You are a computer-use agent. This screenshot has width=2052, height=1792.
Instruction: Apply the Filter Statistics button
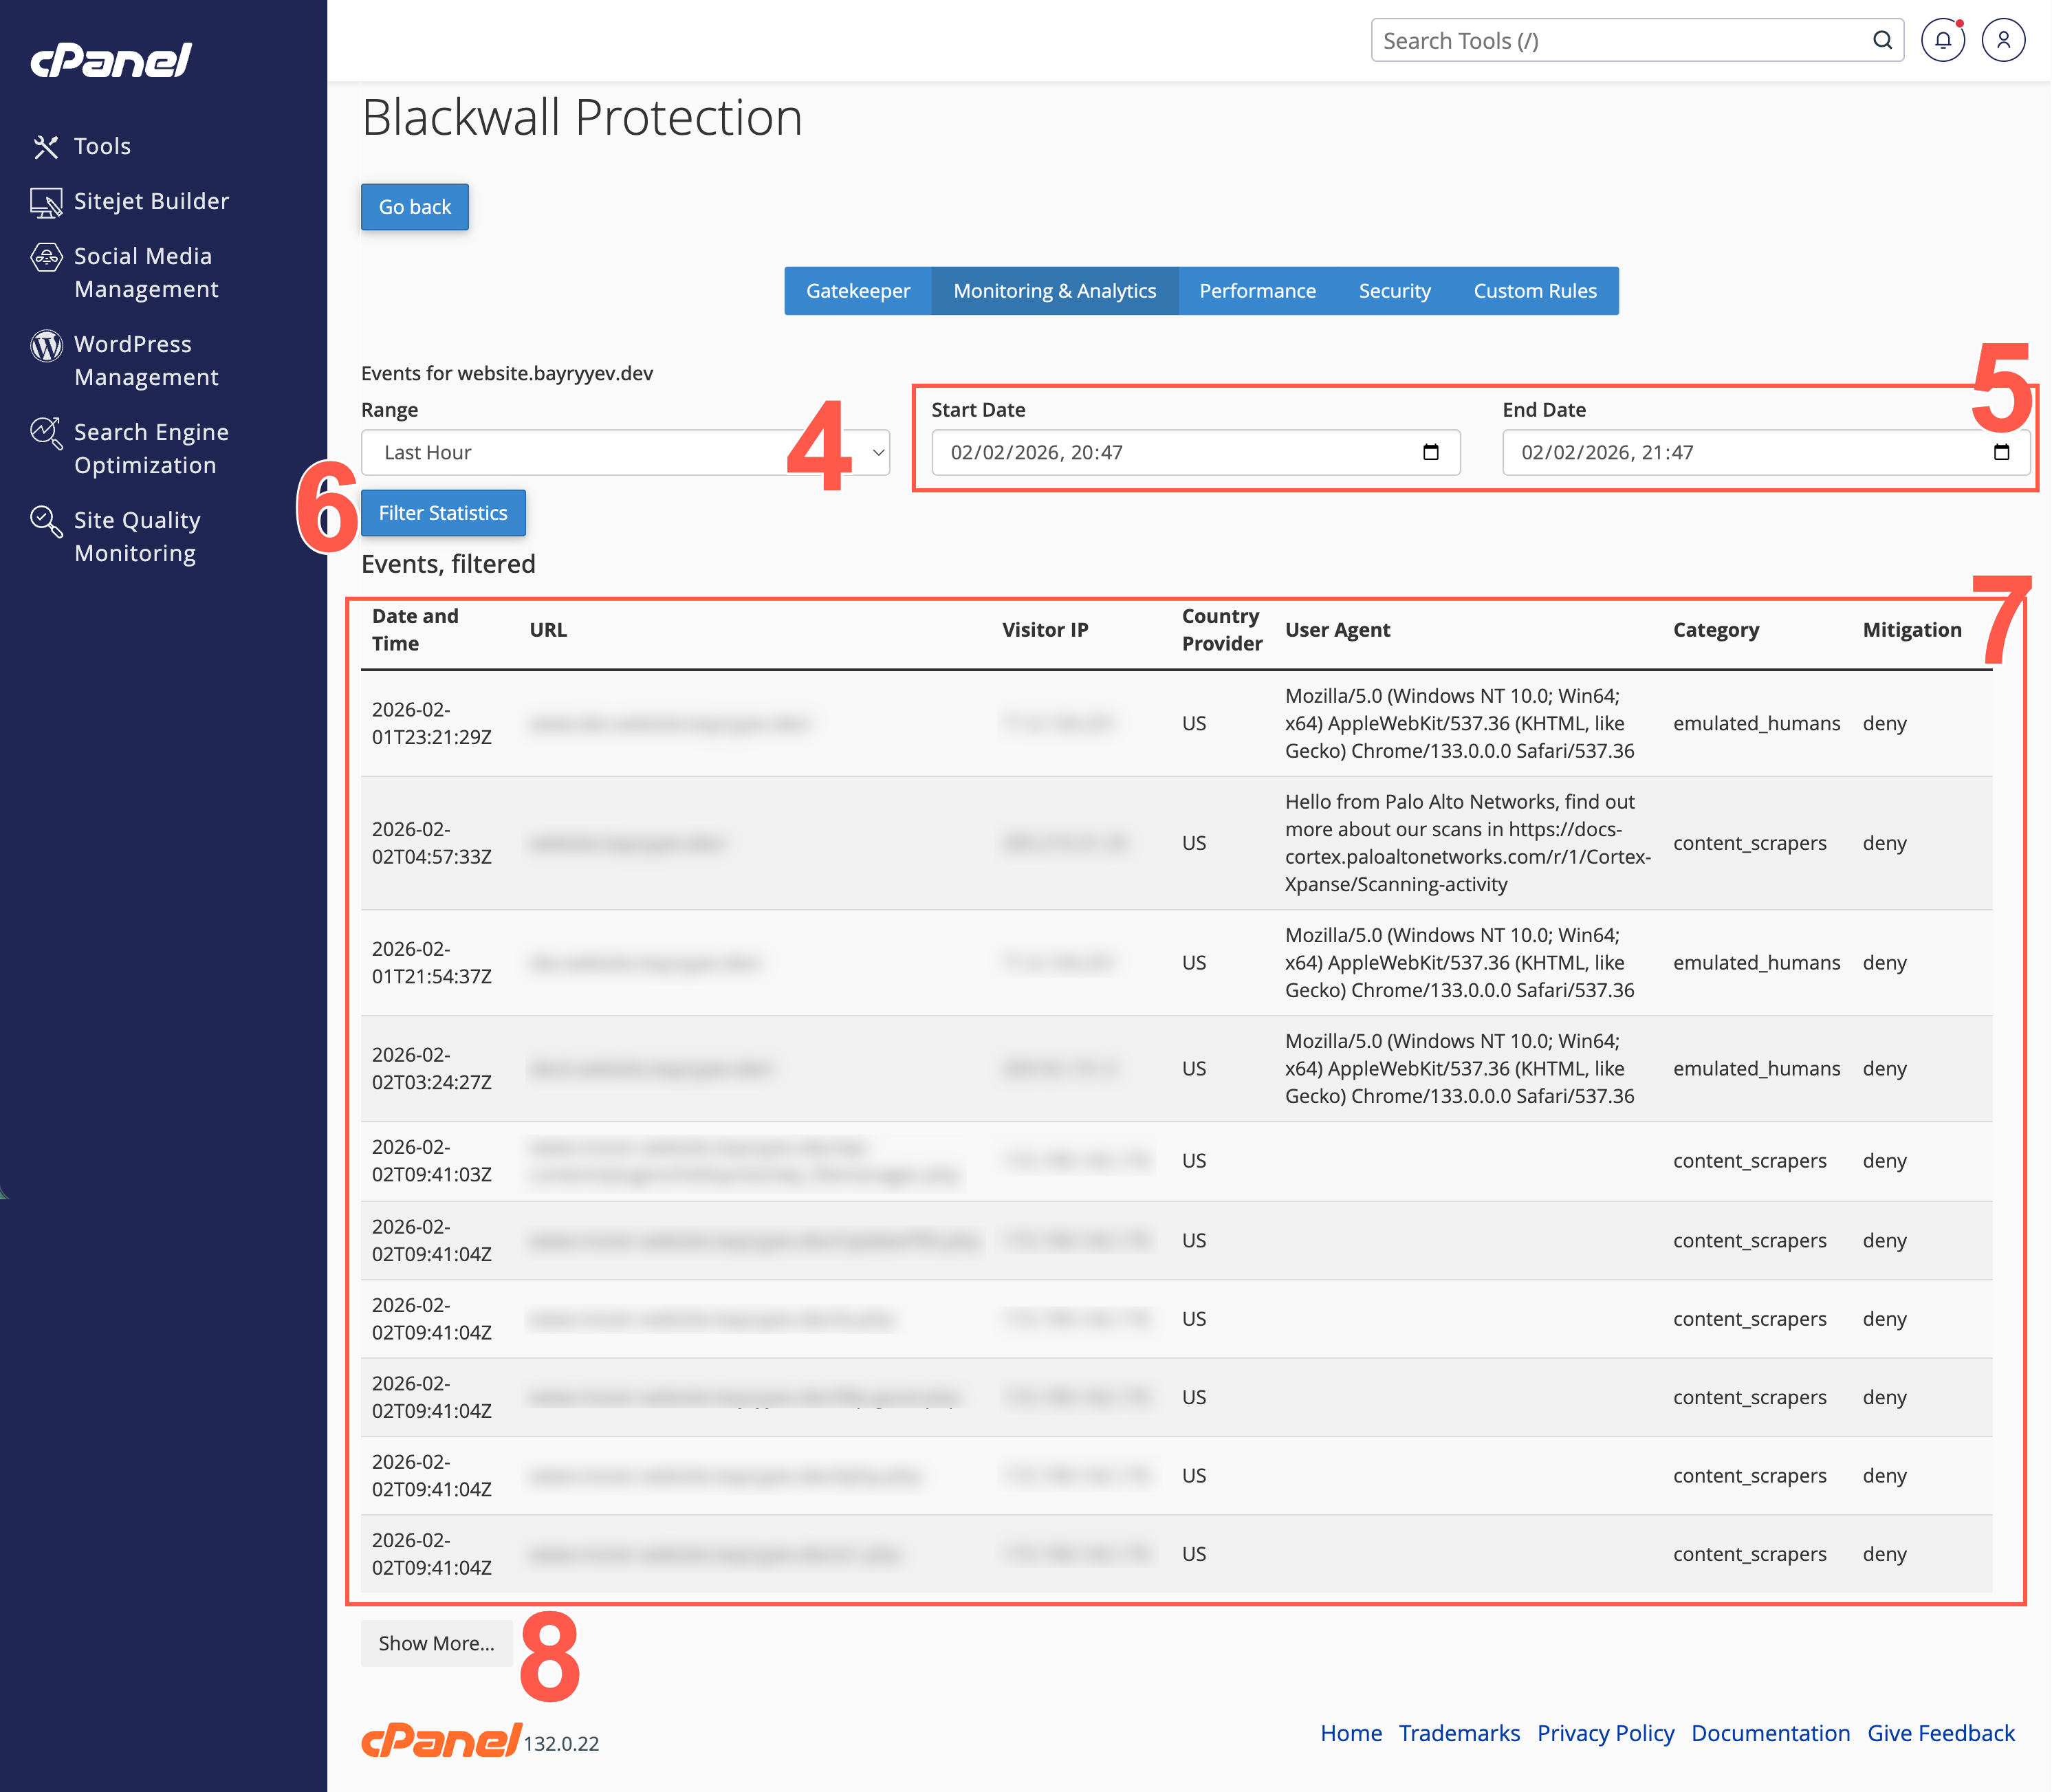443,513
